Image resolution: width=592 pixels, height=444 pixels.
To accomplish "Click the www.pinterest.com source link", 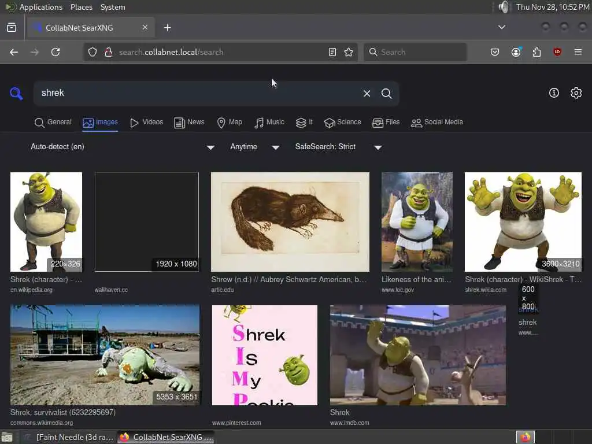I will pyautogui.click(x=236, y=423).
